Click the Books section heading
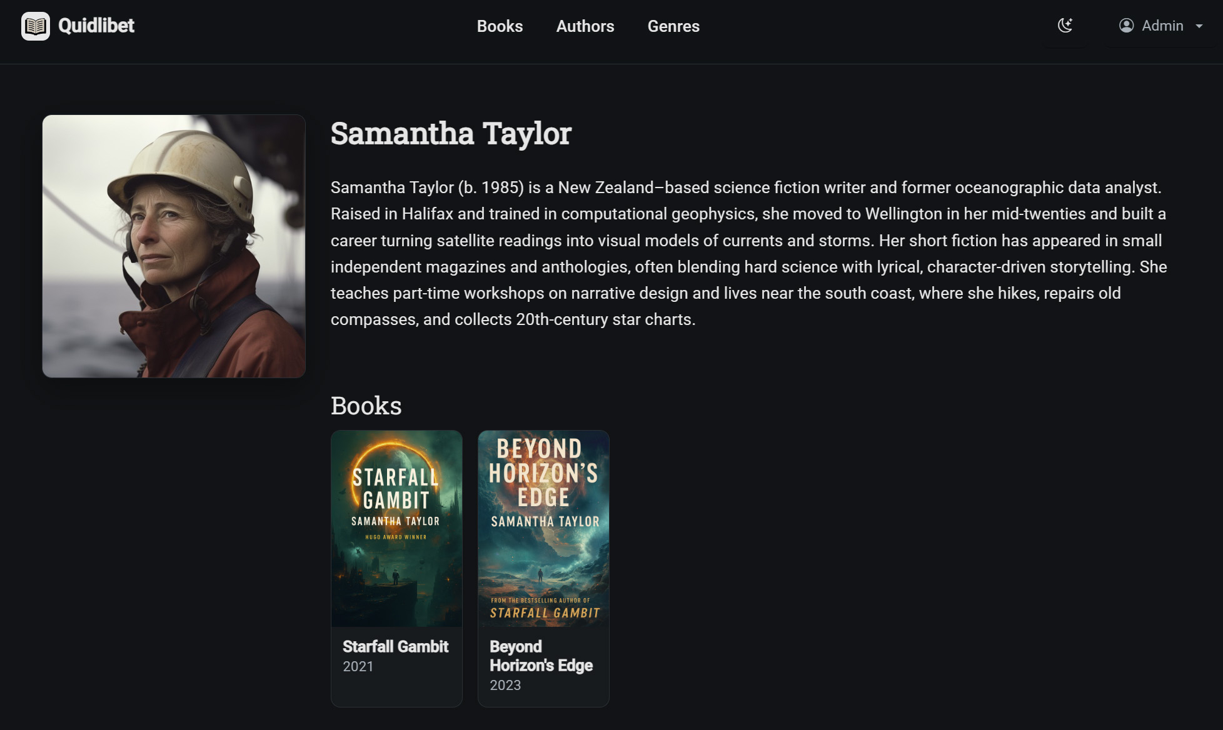 point(366,406)
